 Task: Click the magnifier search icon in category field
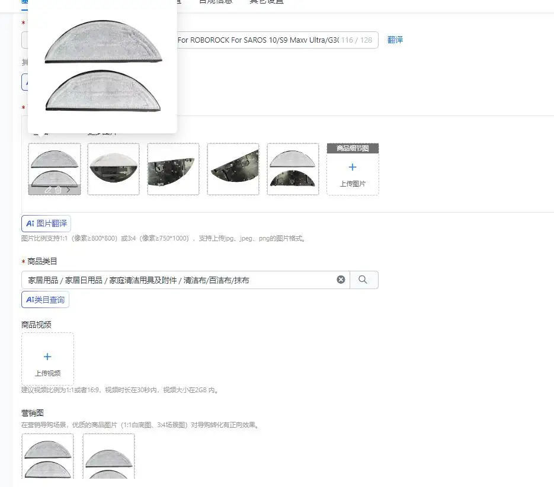363,280
